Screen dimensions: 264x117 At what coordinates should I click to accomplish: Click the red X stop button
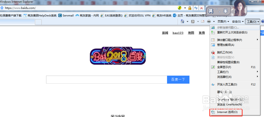pos(201,8)
